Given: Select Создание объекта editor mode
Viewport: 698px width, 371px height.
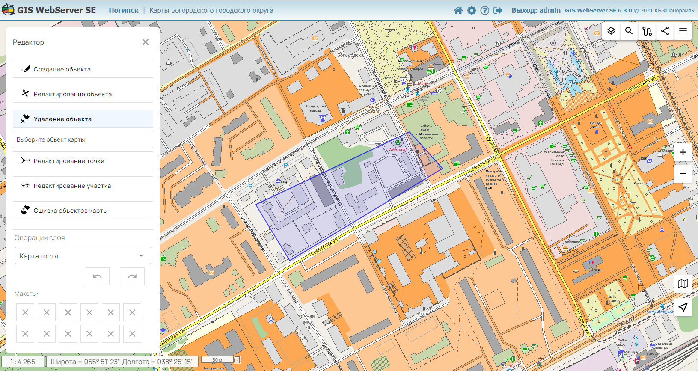Looking at the screenshot, I should (x=83, y=69).
